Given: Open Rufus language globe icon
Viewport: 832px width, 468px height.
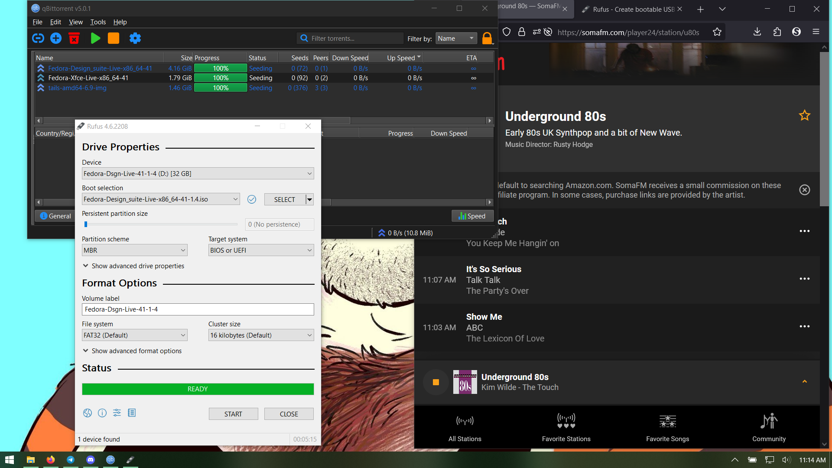Looking at the screenshot, I should point(88,413).
